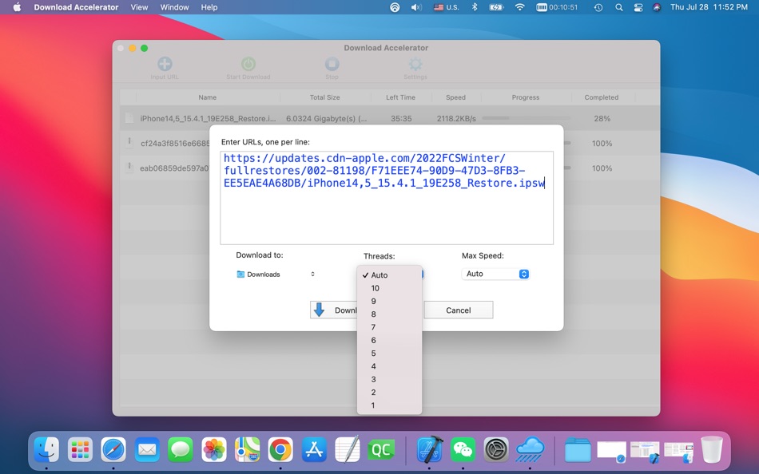
Task: Open Finder from the dock
Action: [46, 450]
